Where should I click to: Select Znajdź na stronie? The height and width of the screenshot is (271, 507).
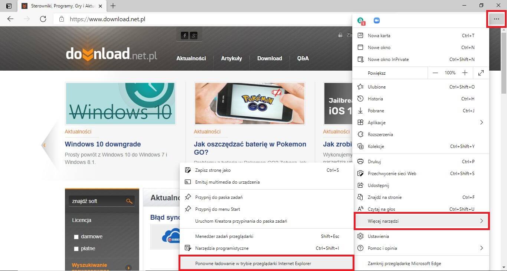(421, 197)
